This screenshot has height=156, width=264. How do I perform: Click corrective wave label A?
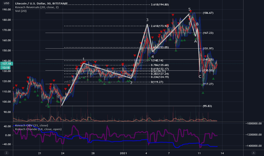coord(195,41)
